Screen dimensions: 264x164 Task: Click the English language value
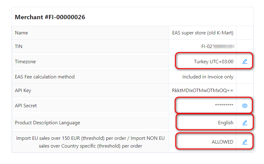[x=226, y=123]
